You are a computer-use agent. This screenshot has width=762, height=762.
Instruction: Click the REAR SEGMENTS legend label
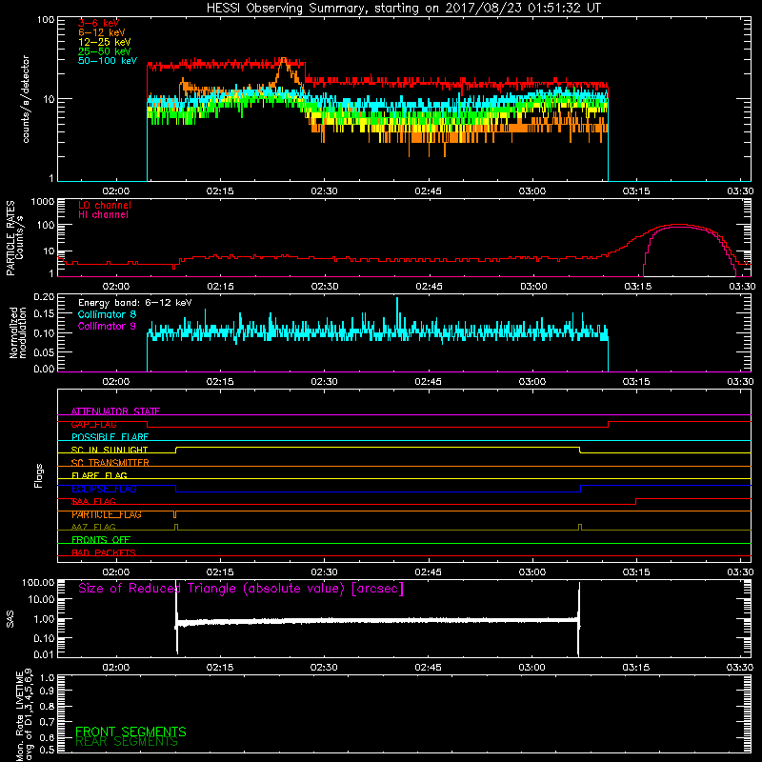pyautogui.click(x=127, y=742)
